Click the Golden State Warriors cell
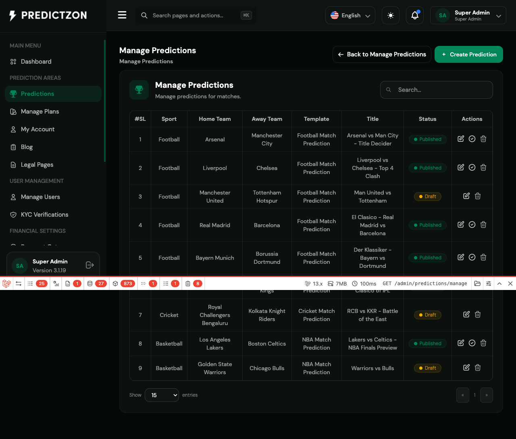Viewport: 516px width, 439px height. coord(215,368)
